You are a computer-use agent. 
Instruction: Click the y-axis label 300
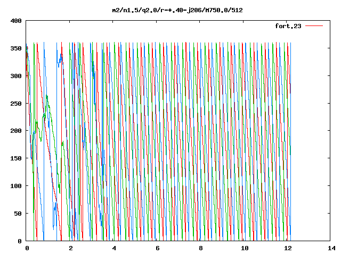16,76
